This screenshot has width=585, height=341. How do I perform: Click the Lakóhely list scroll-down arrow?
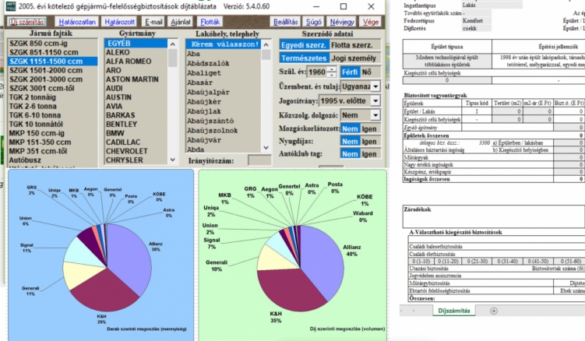coord(266,148)
